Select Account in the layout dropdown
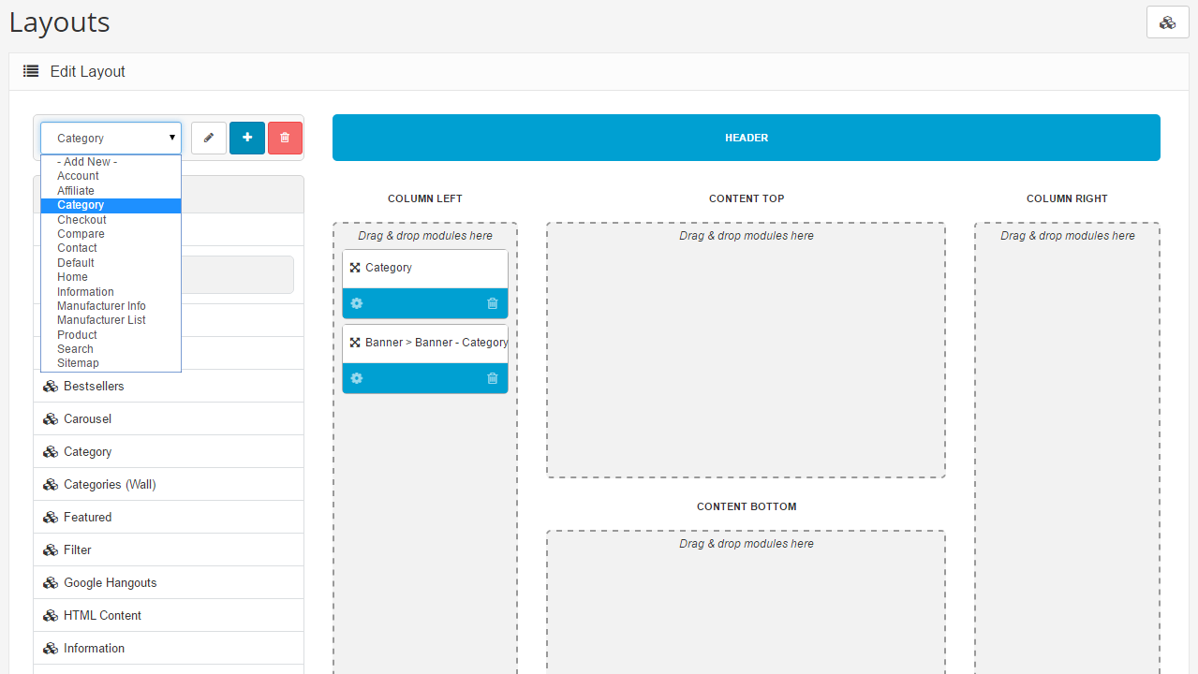 point(111,176)
